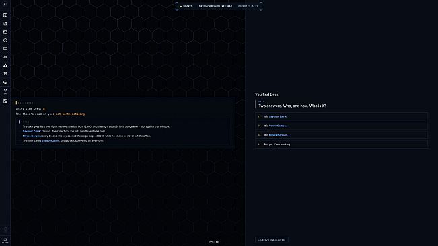Viewport: 438px width, 246px height.
Task: Open Mivarn Norquin link in notes
Action: point(32,136)
